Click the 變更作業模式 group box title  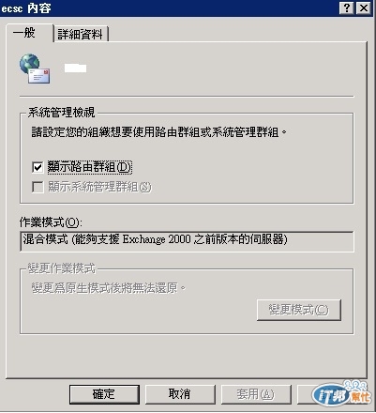point(62,268)
